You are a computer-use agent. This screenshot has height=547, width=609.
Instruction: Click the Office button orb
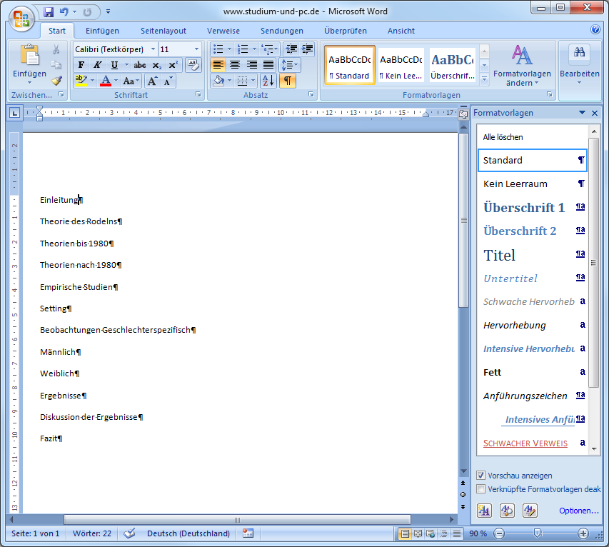pos(21,18)
